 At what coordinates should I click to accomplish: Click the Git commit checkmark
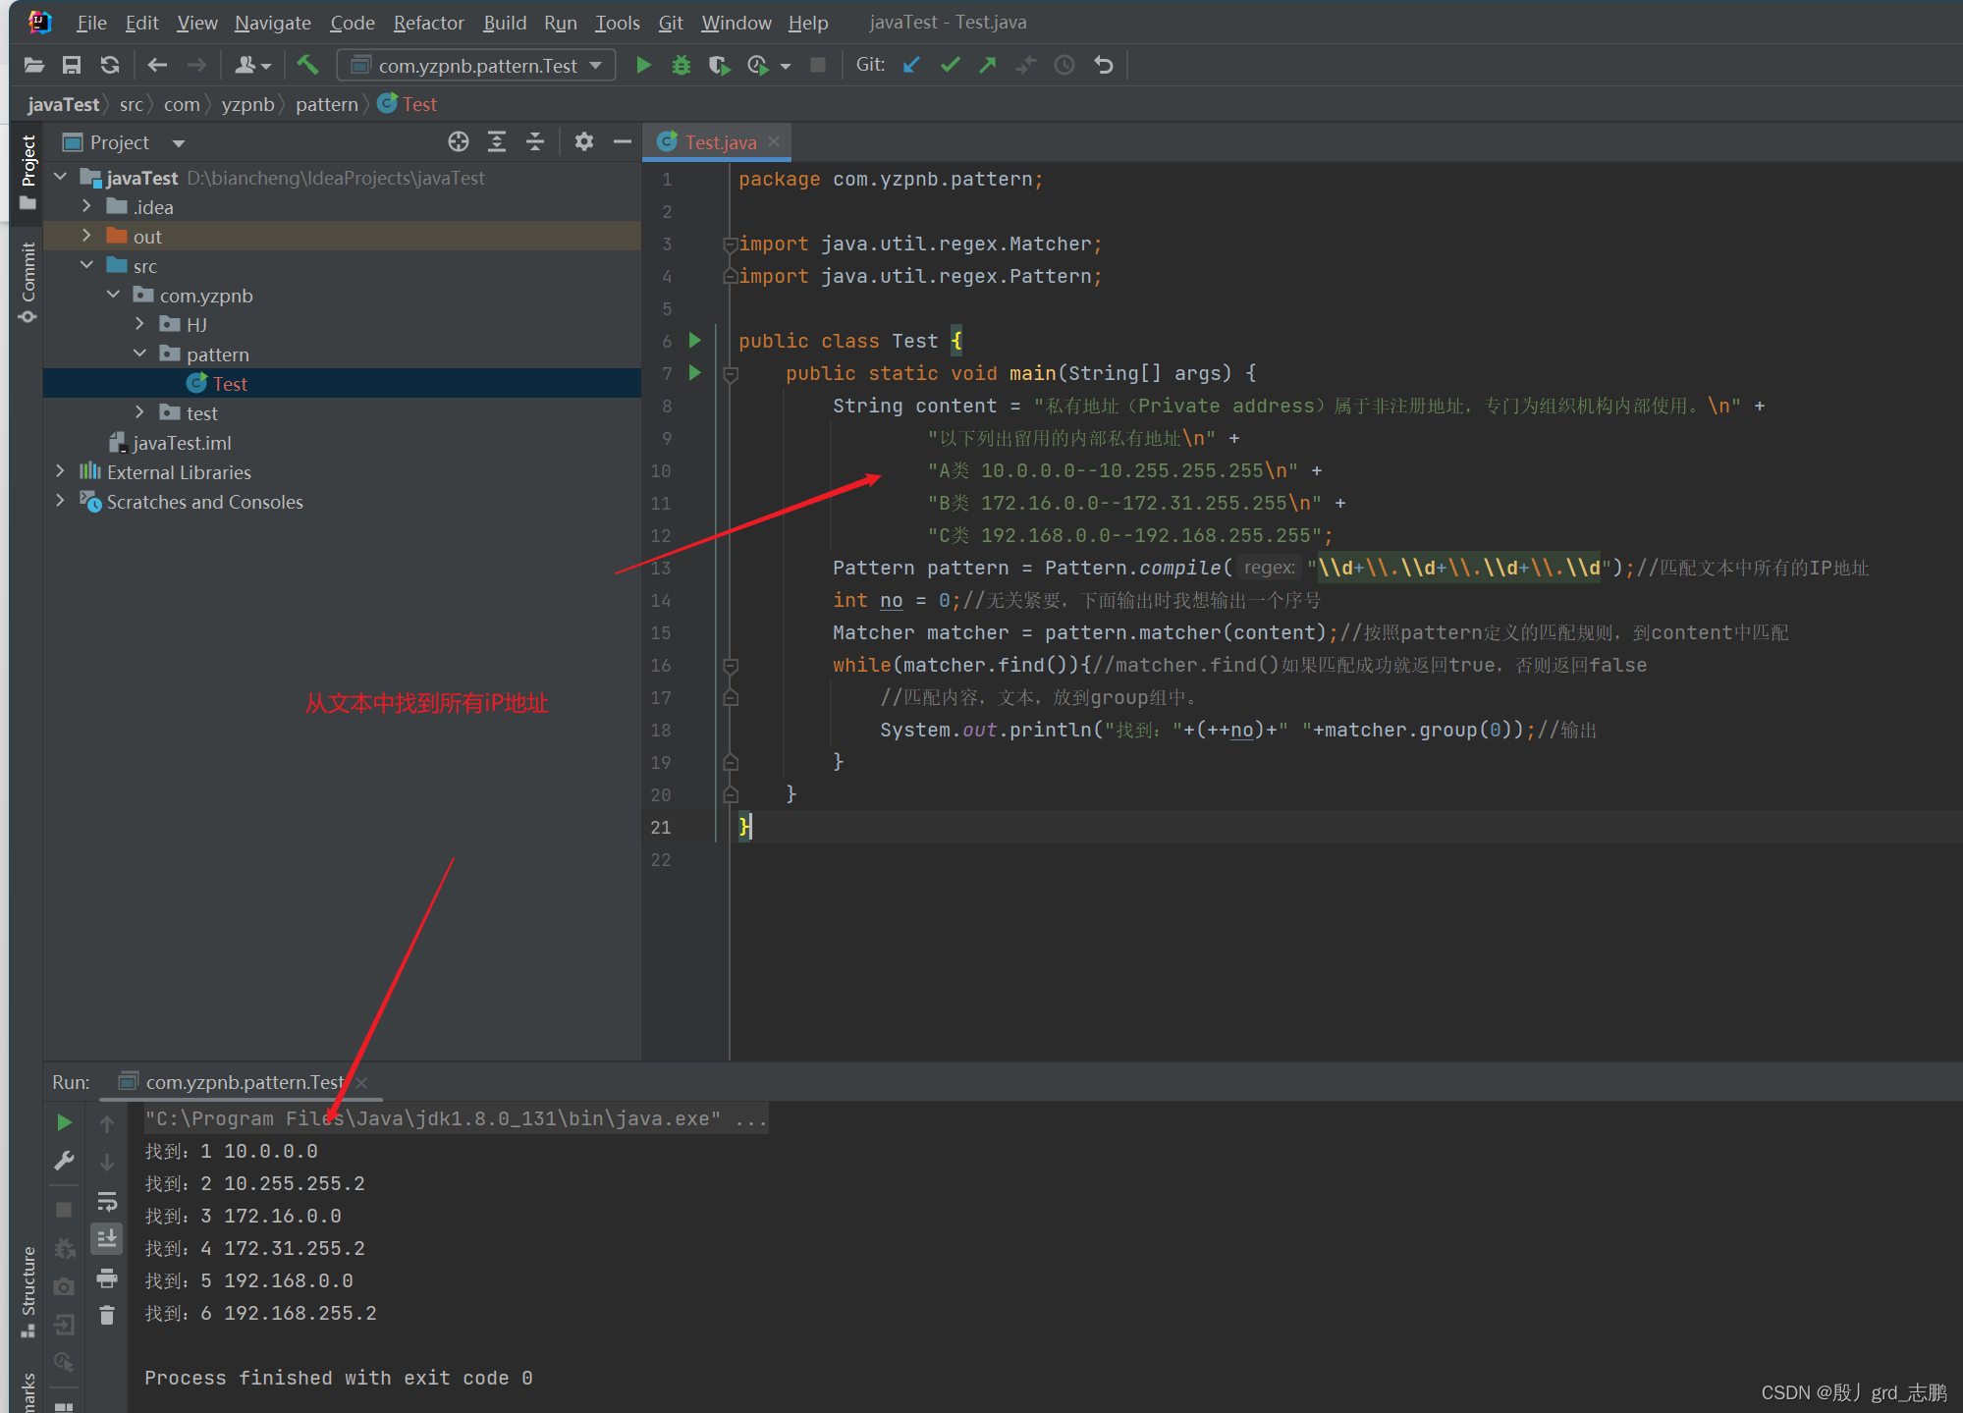click(950, 66)
